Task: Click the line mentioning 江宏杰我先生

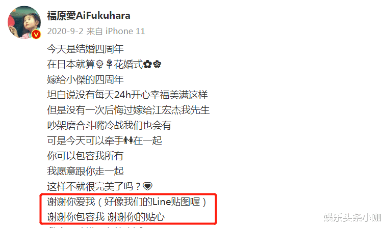Action: 128,110
